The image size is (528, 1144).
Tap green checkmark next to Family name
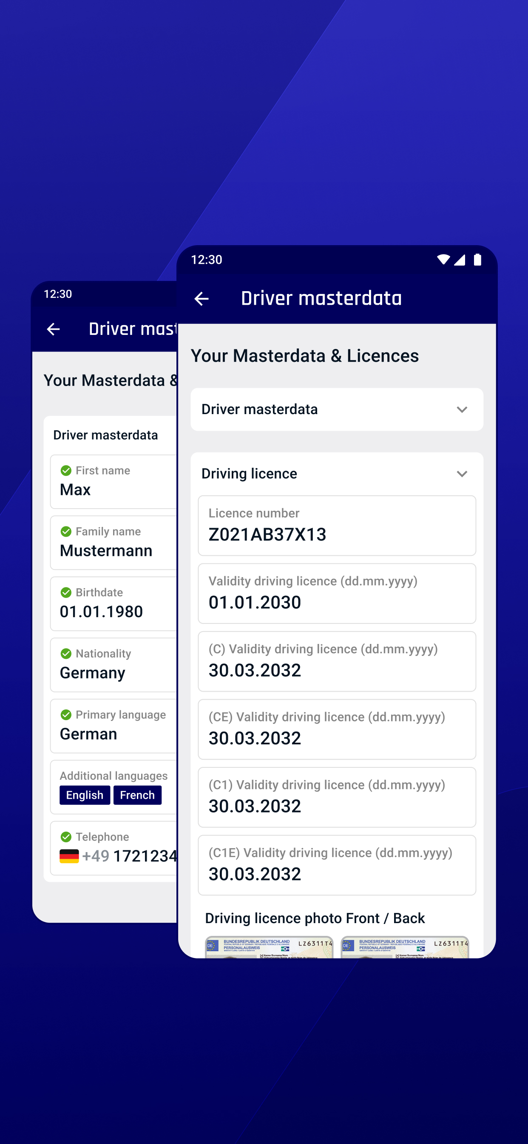click(x=66, y=532)
